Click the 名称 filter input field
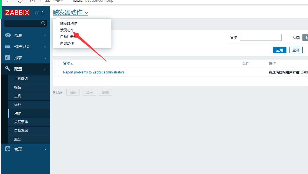 point(260,37)
